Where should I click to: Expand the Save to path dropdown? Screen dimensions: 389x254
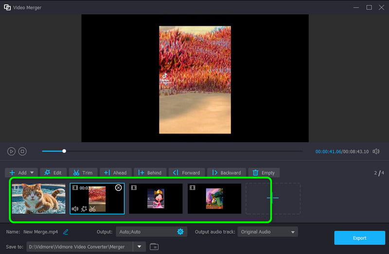click(140, 247)
